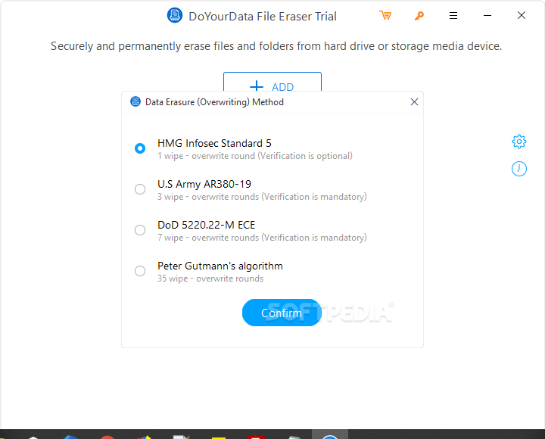Click the '3 wipe - overwrite rounds' description text
The image size is (545, 439).
(262, 197)
